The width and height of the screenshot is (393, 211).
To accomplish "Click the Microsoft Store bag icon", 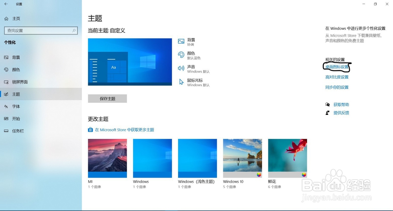I will [90, 130].
